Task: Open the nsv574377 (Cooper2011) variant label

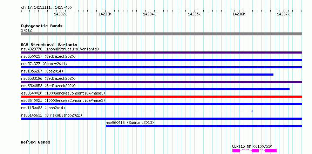Action: tap(44, 64)
